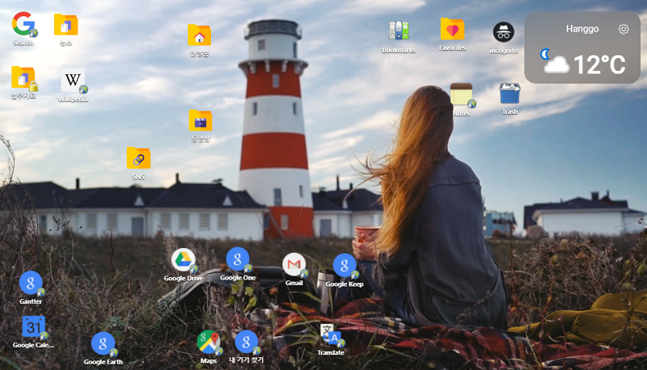The width and height of the screenshot is (647, 370).
Task: Open the 내 기기 찾기 shortcut
Action: (247, 342)
